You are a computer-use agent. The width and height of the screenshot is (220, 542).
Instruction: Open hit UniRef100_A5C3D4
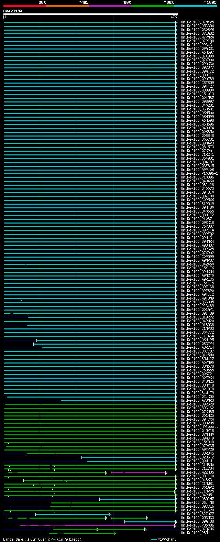click(197, 26)
